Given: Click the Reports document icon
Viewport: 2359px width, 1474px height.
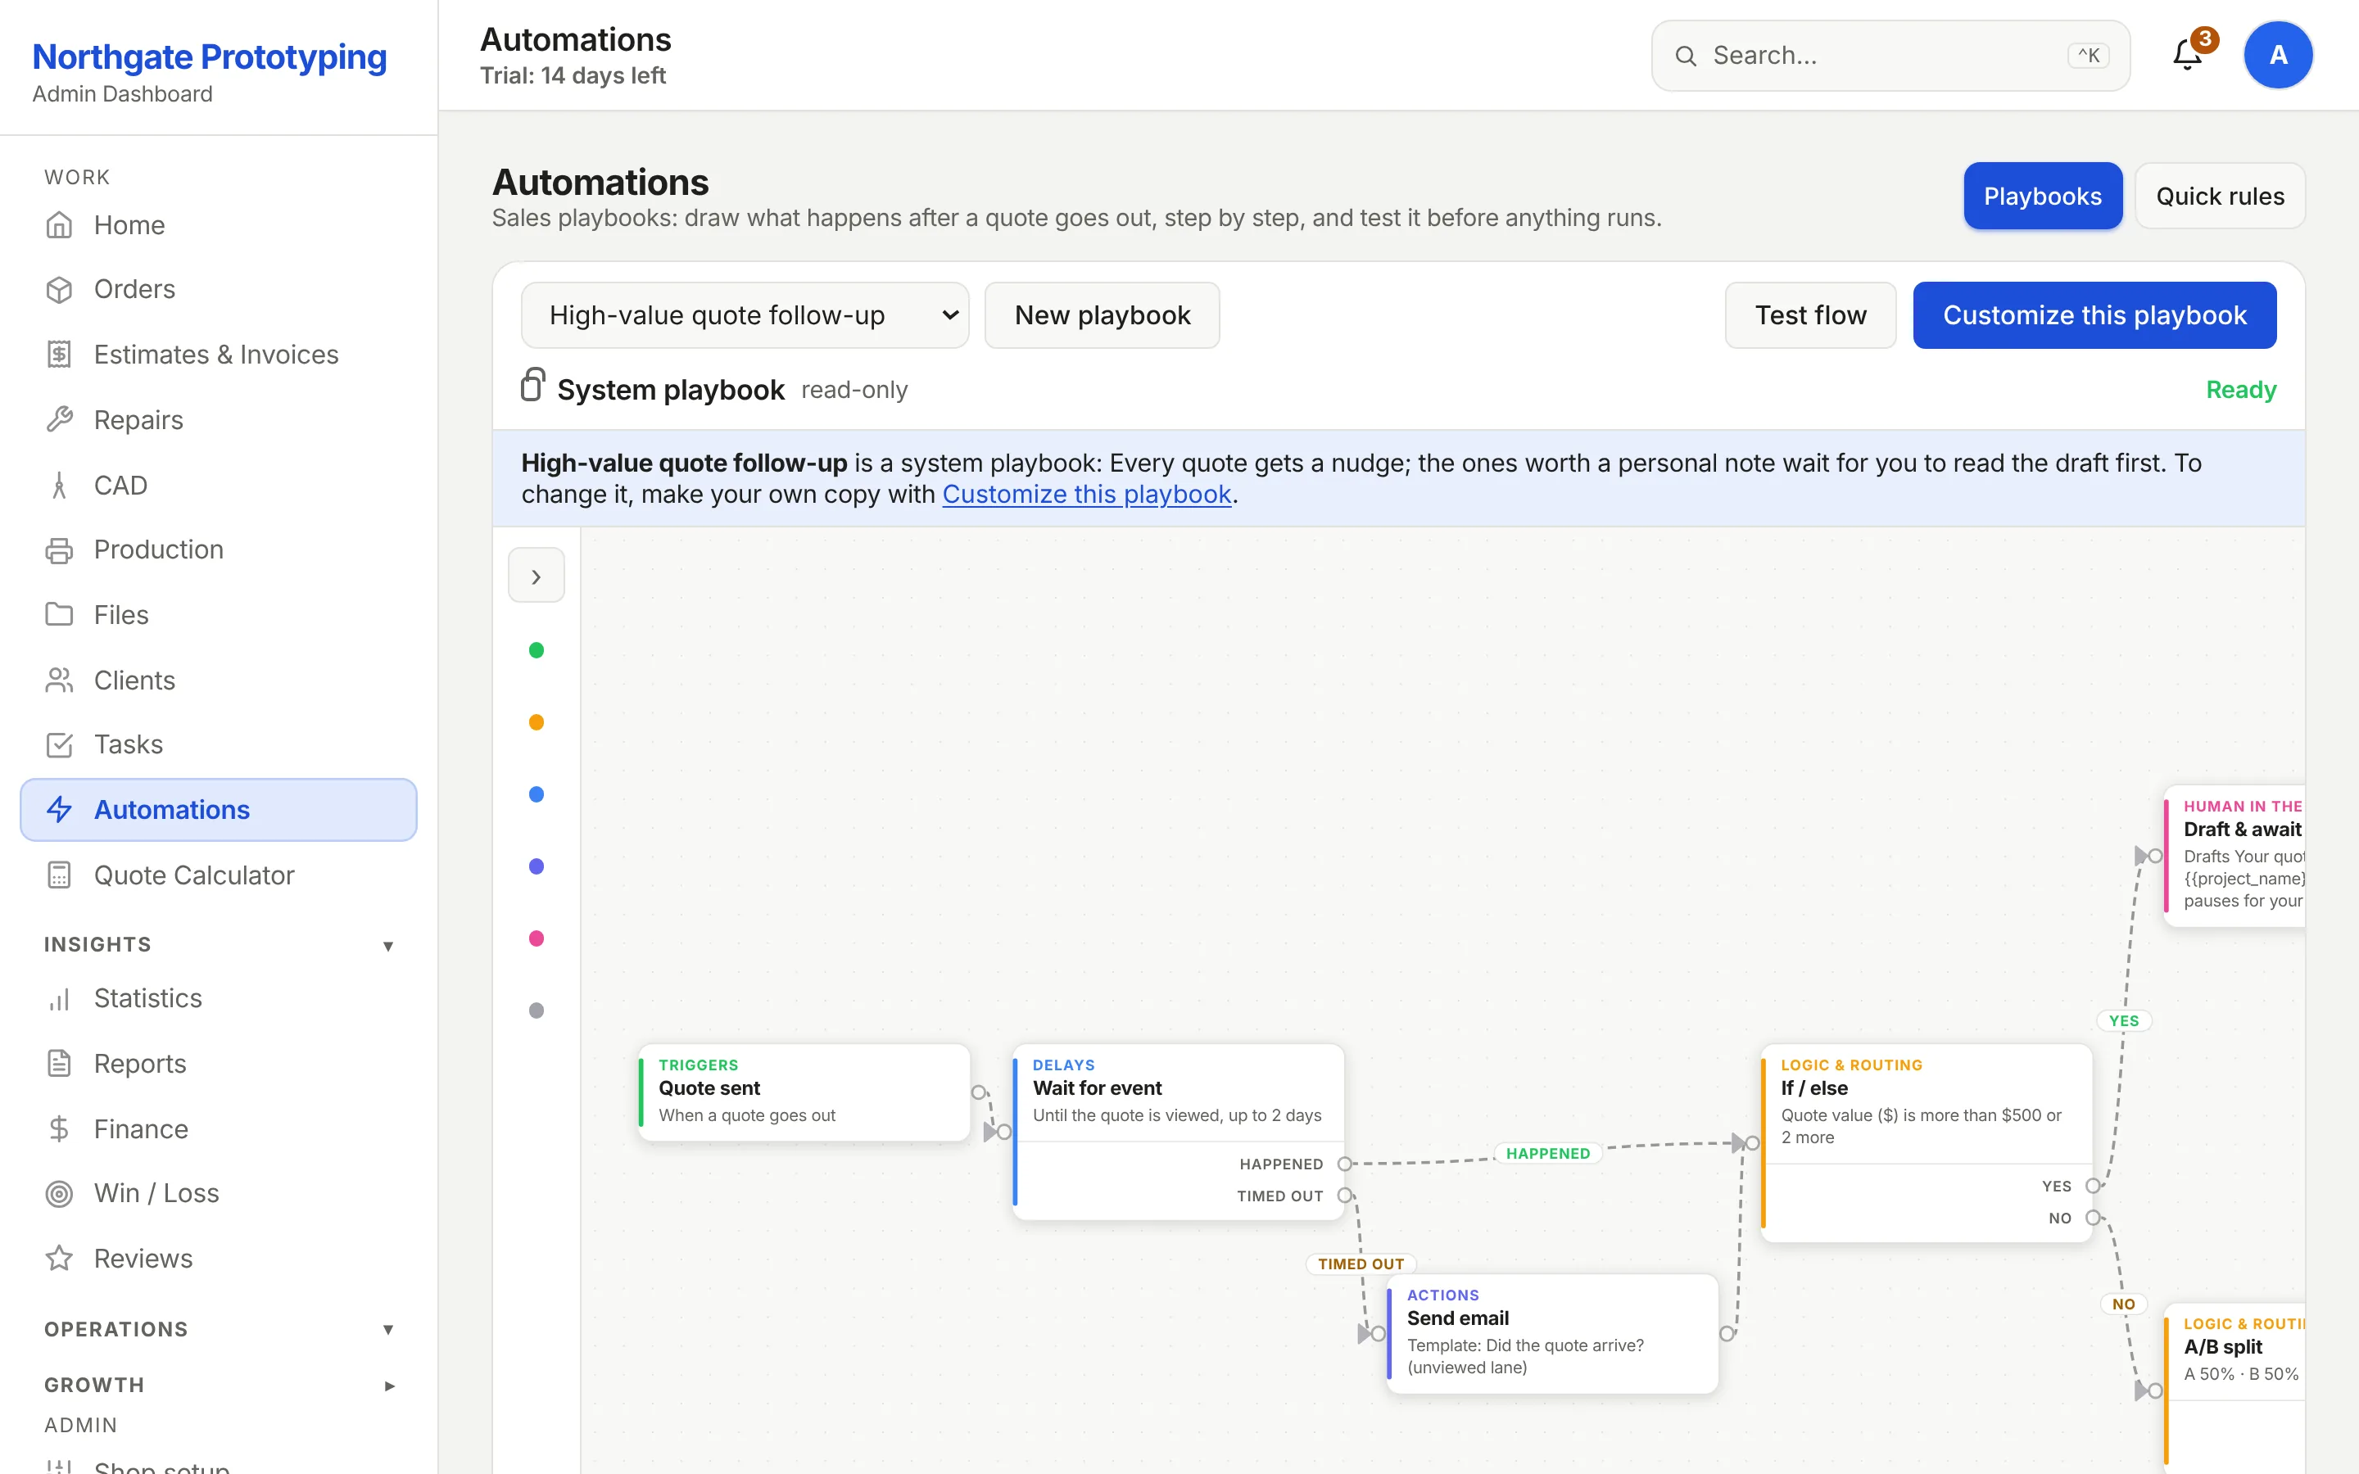Looking at the screenshot, I should pos(60,1064).
